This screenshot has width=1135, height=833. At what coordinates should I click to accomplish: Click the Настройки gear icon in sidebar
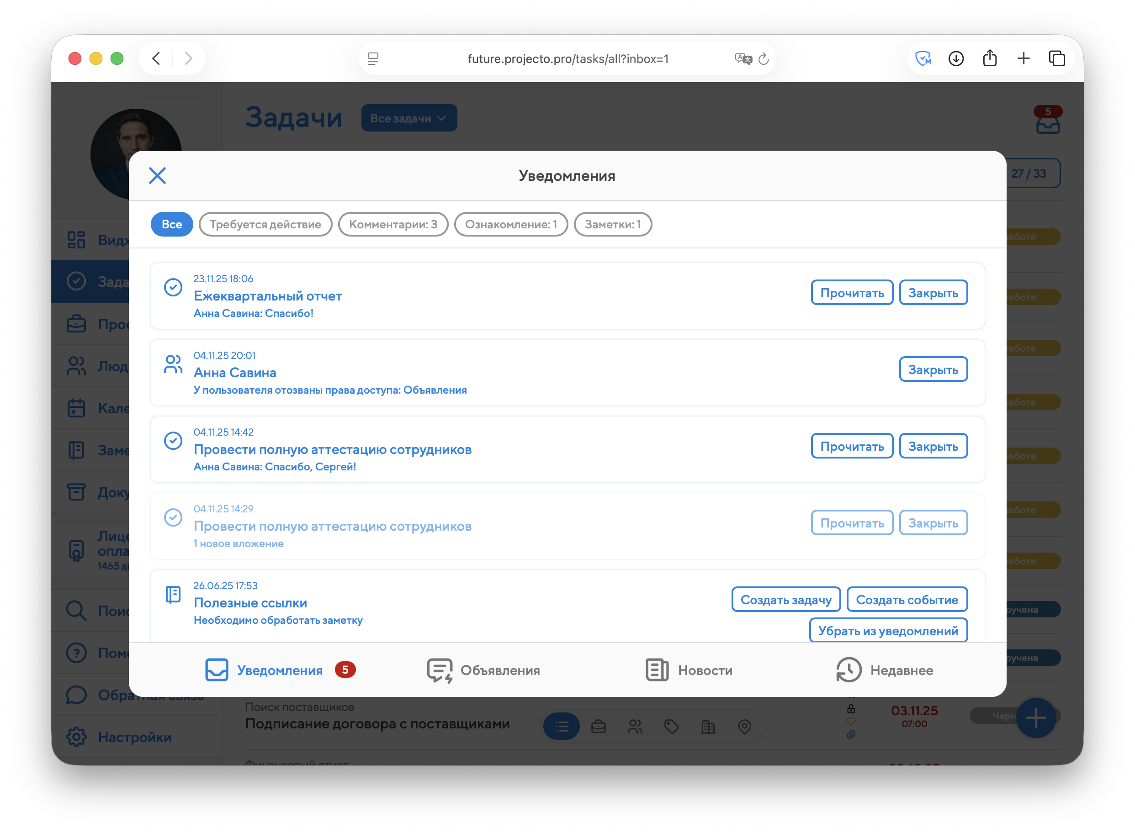tap(77, 737)
